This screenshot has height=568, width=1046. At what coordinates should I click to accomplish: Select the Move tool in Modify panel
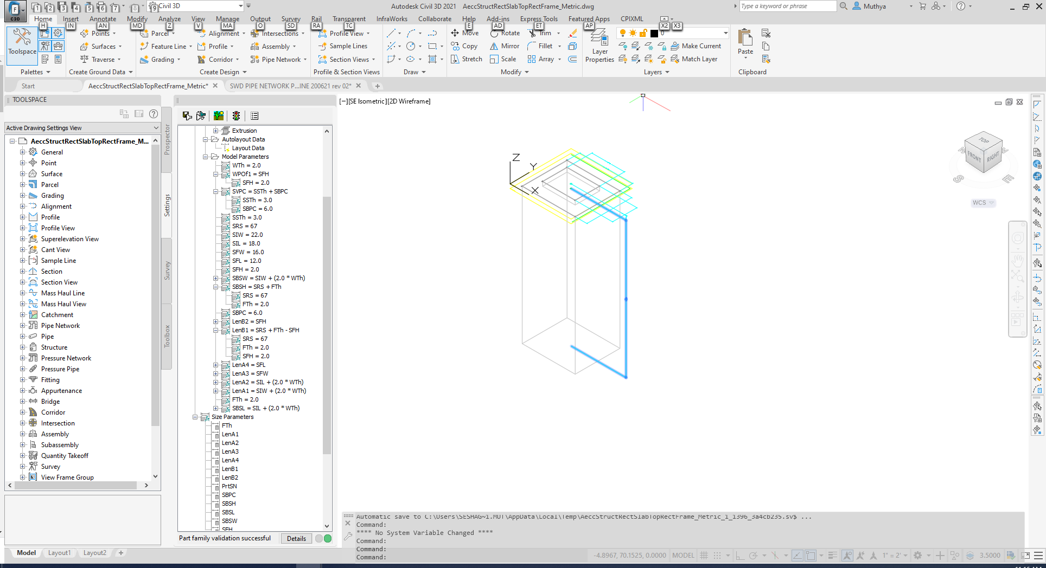click(465, 33)
